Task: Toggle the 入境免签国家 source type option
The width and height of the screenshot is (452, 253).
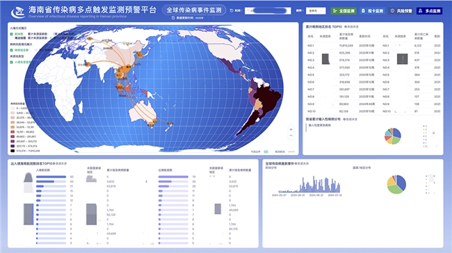Action: pos(12,63)
